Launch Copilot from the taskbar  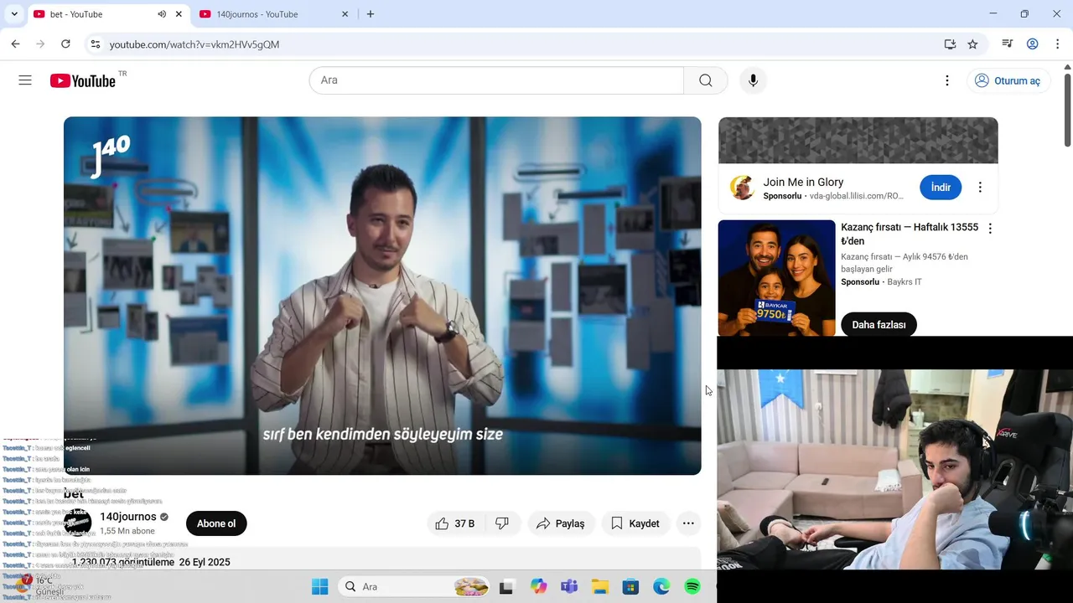[538, 587]
